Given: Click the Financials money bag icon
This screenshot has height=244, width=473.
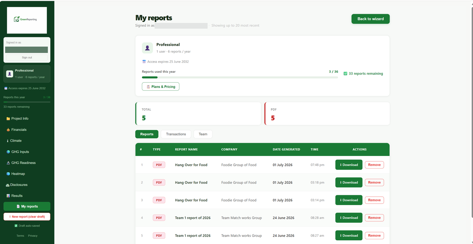Looking at the screenshot, I should tap(8, 130).
